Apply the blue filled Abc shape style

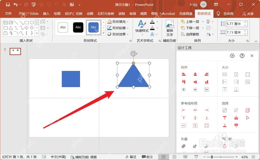(94, 27)
